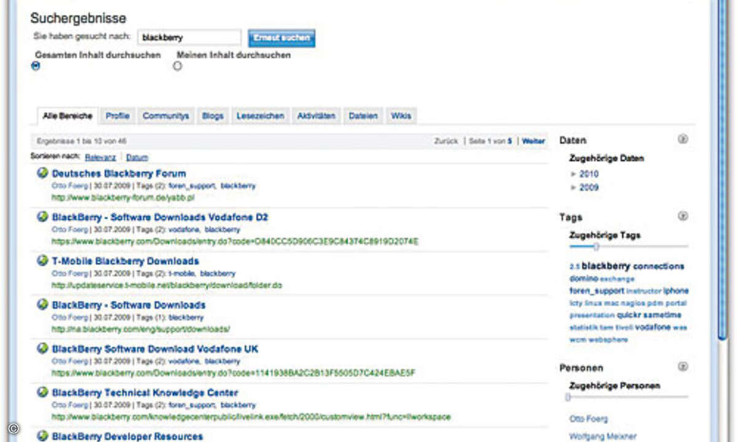Click the instructor tag in tag cloud

(x=644, y=292)
